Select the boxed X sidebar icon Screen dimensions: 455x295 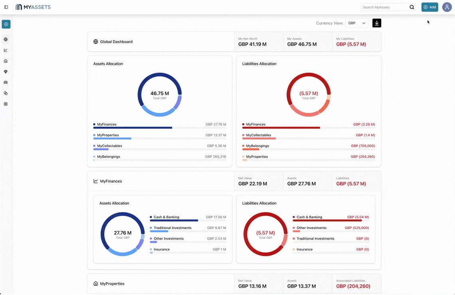click(6, 104)
